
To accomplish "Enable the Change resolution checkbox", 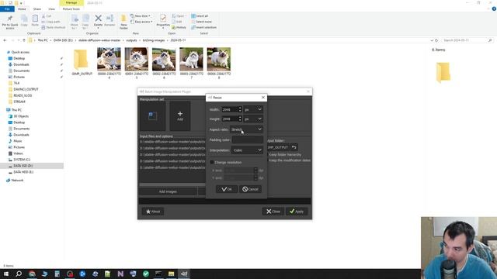I will click(x=212, y=162).
